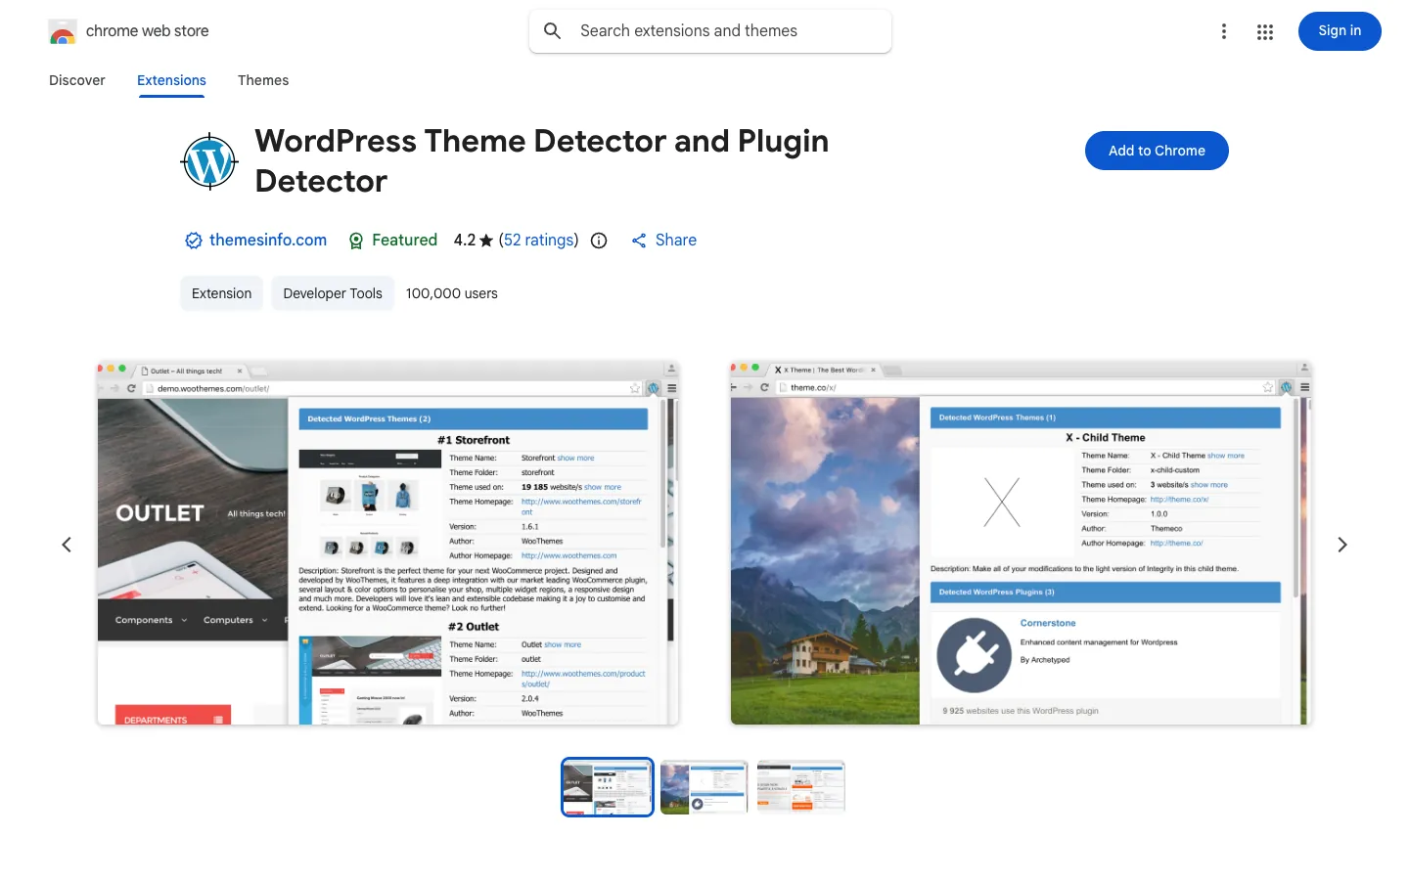Screen dimensions: 1409x880
Task: Click the search magnifier icon
Action: click(552, 31)
